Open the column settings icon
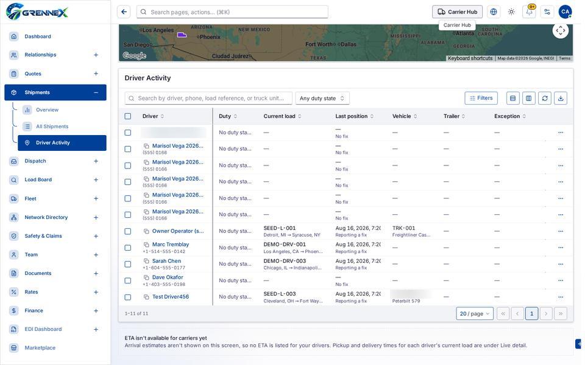The image size is (585, 365). pos(529,98)
